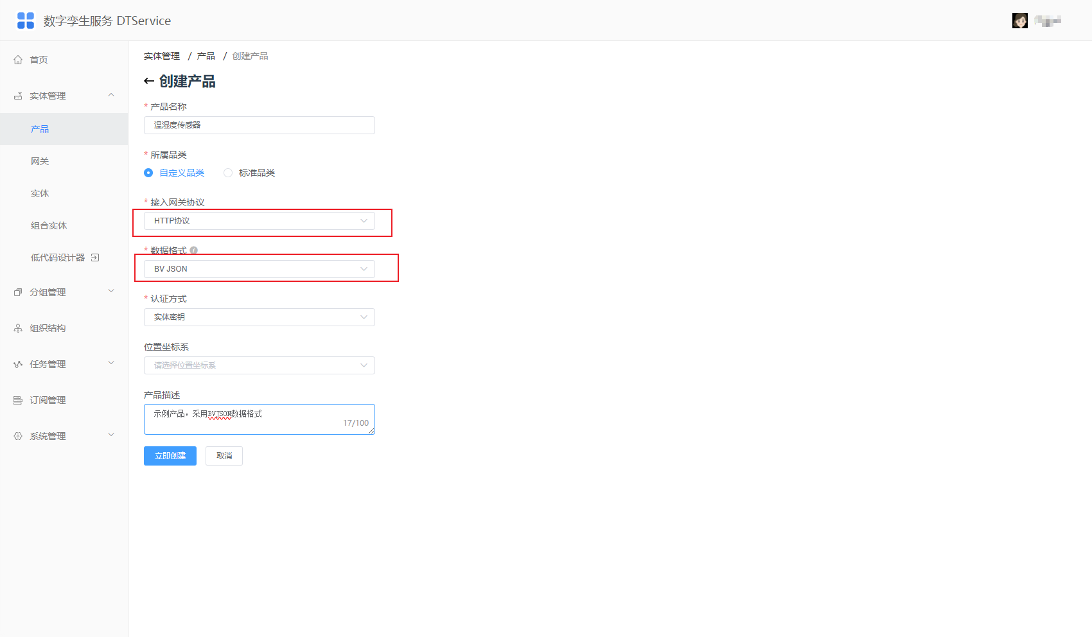The height and width of the screenshot is (637, 1092).
Task: Click the 取消 button
Action: [x=224, y=456]
